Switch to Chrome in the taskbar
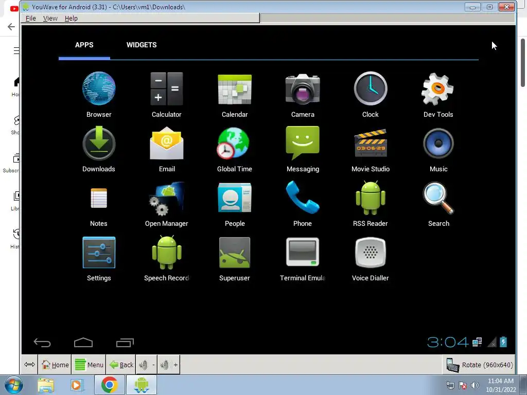This screenshot has height=395, width=527. click(109, 385)
